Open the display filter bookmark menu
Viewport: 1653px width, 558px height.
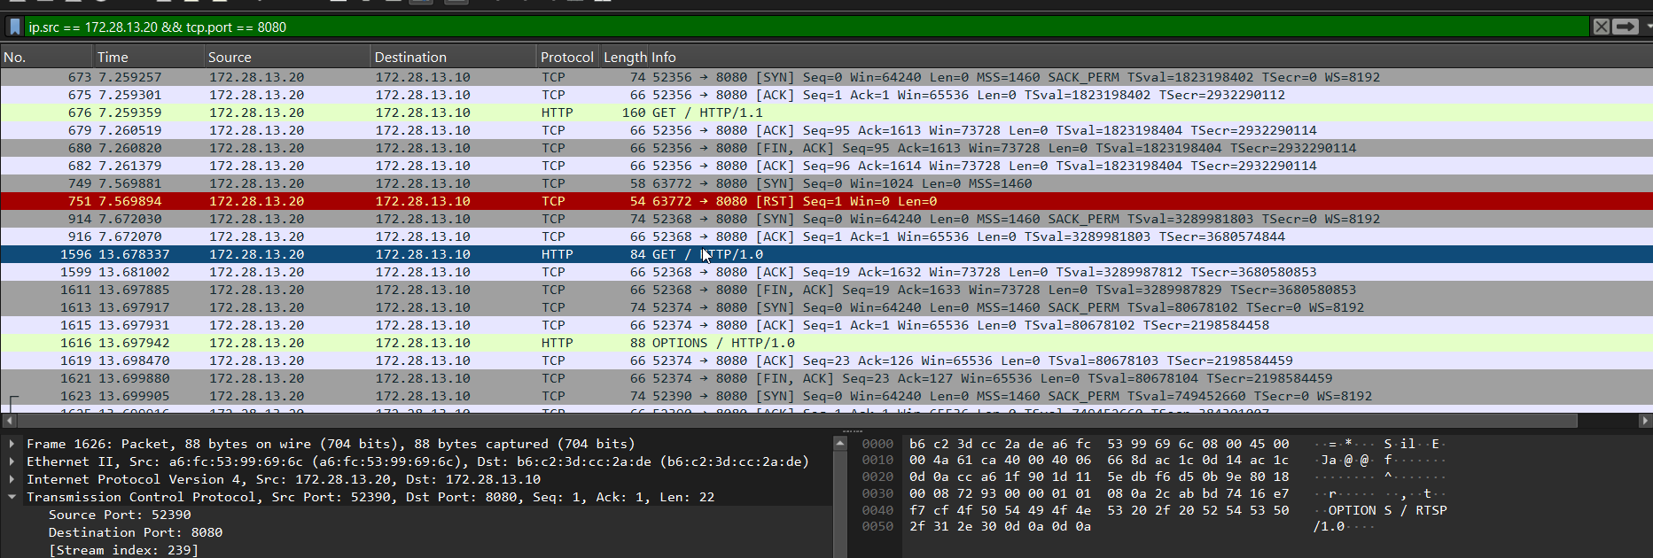coord(14,27)
